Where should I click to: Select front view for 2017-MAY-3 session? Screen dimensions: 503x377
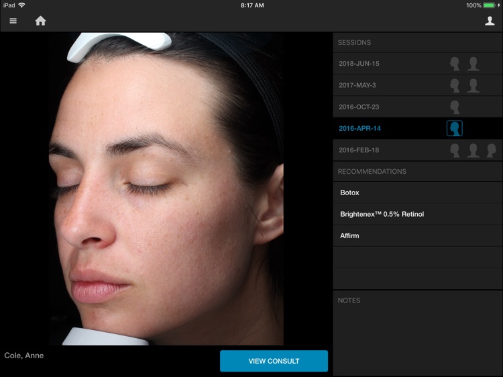pyautogui.click(x=473, y=85)
